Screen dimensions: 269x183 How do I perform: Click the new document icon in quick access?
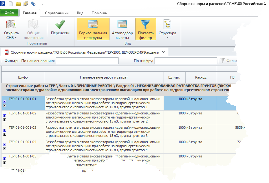coord(11,4)
